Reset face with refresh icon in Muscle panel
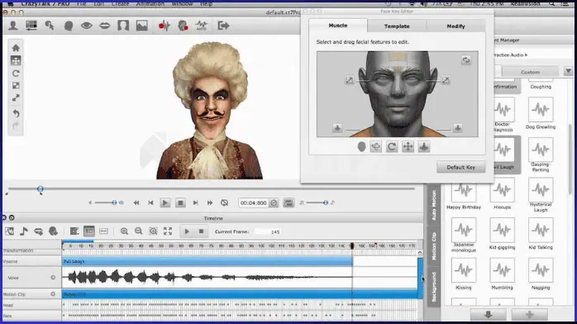The image size is (577, 324). click(x=466, y=60)
